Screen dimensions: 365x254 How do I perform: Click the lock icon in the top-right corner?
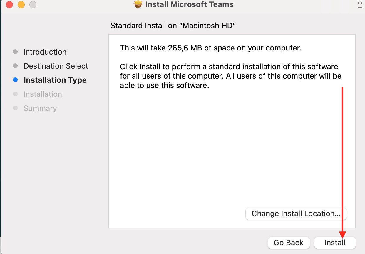coord(360,4)
